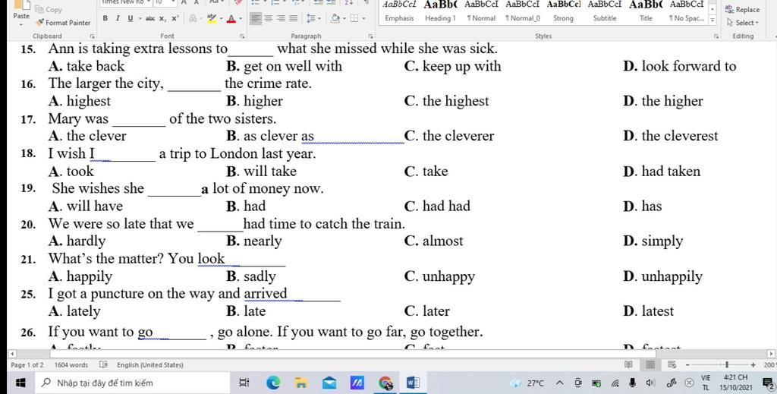Toggle Strikethrough formatting

click(x=150, y=18)
